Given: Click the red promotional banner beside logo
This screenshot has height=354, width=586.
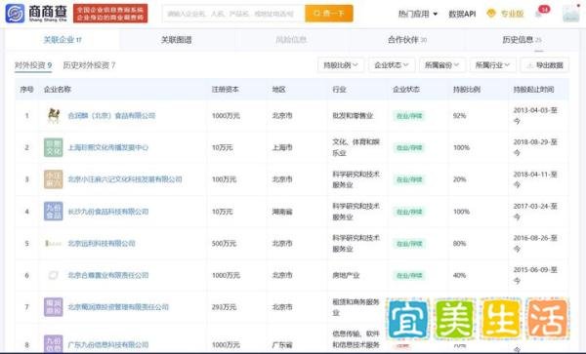Looking at the screenshot, I should pos(110,14).
